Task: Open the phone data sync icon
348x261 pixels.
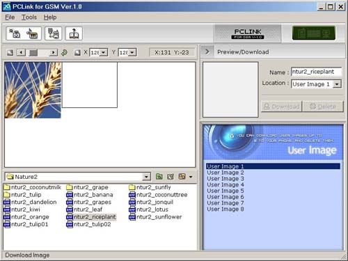Action: 53,33
